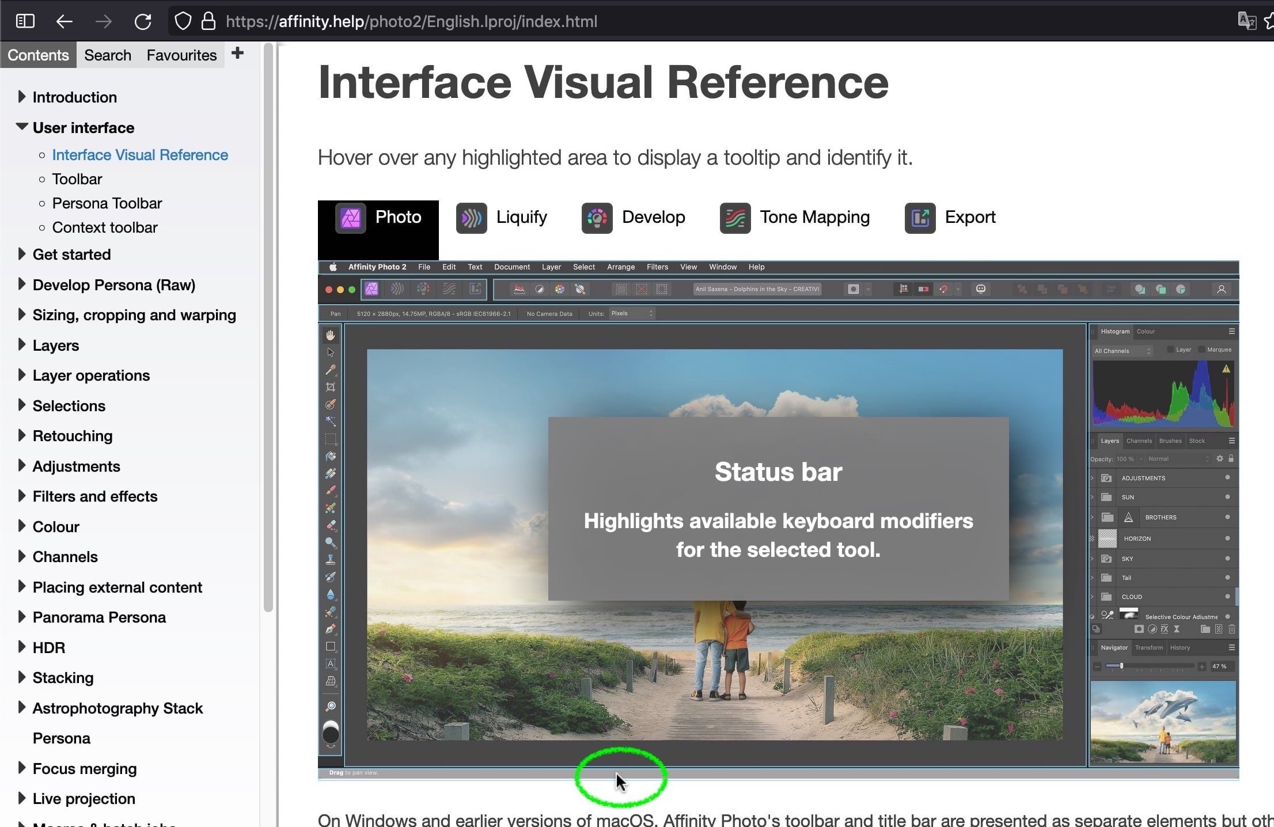Image resolution: width=1274 pixels, height=827 pixels.
Task: Select the Selection Brush tool icon
Action: tap(331, 404)
